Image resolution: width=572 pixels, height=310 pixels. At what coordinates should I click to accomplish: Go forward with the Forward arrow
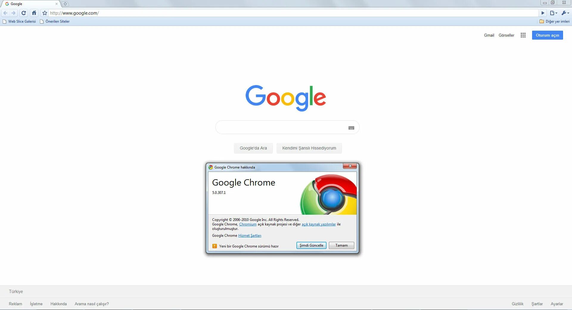pyautogui.click(x=13, y=13)
